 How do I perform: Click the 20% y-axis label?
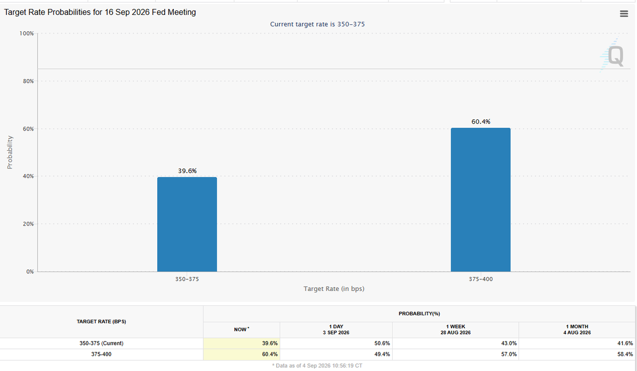pos(29,224)
